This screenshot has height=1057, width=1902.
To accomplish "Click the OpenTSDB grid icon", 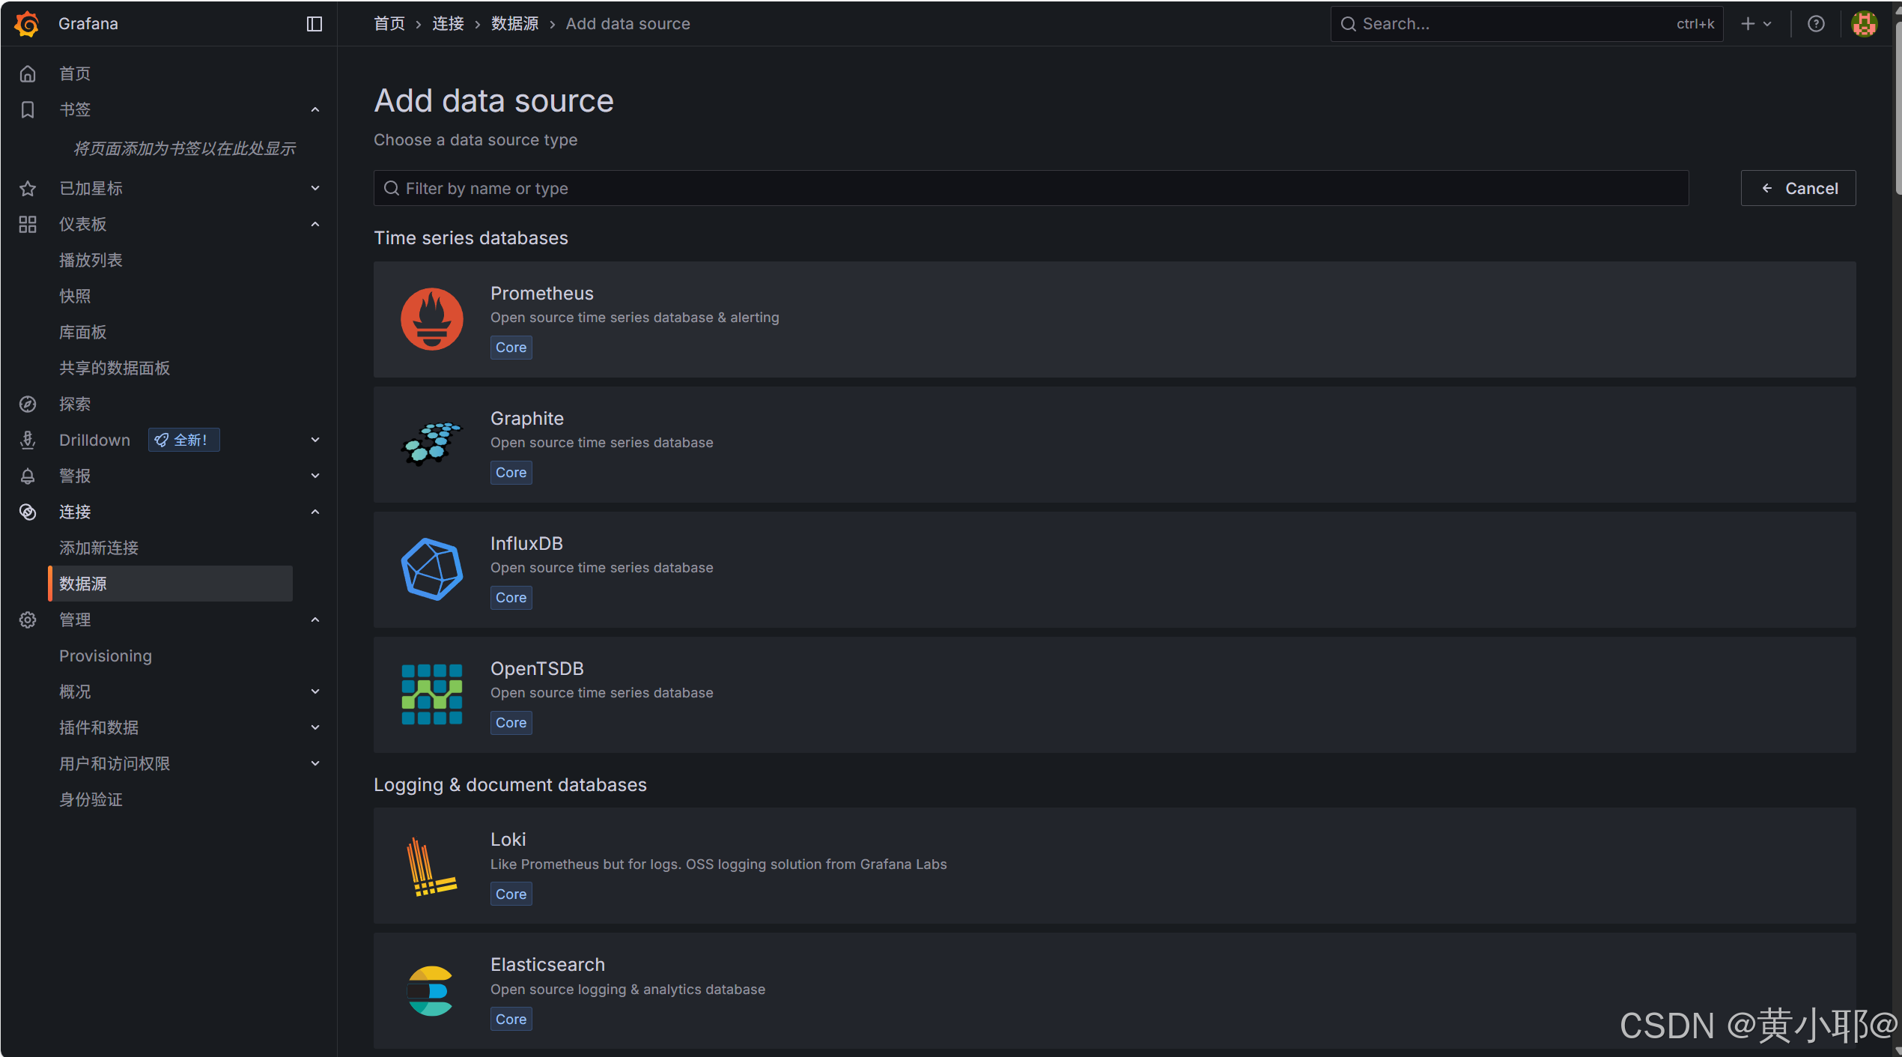I will 431,694.
